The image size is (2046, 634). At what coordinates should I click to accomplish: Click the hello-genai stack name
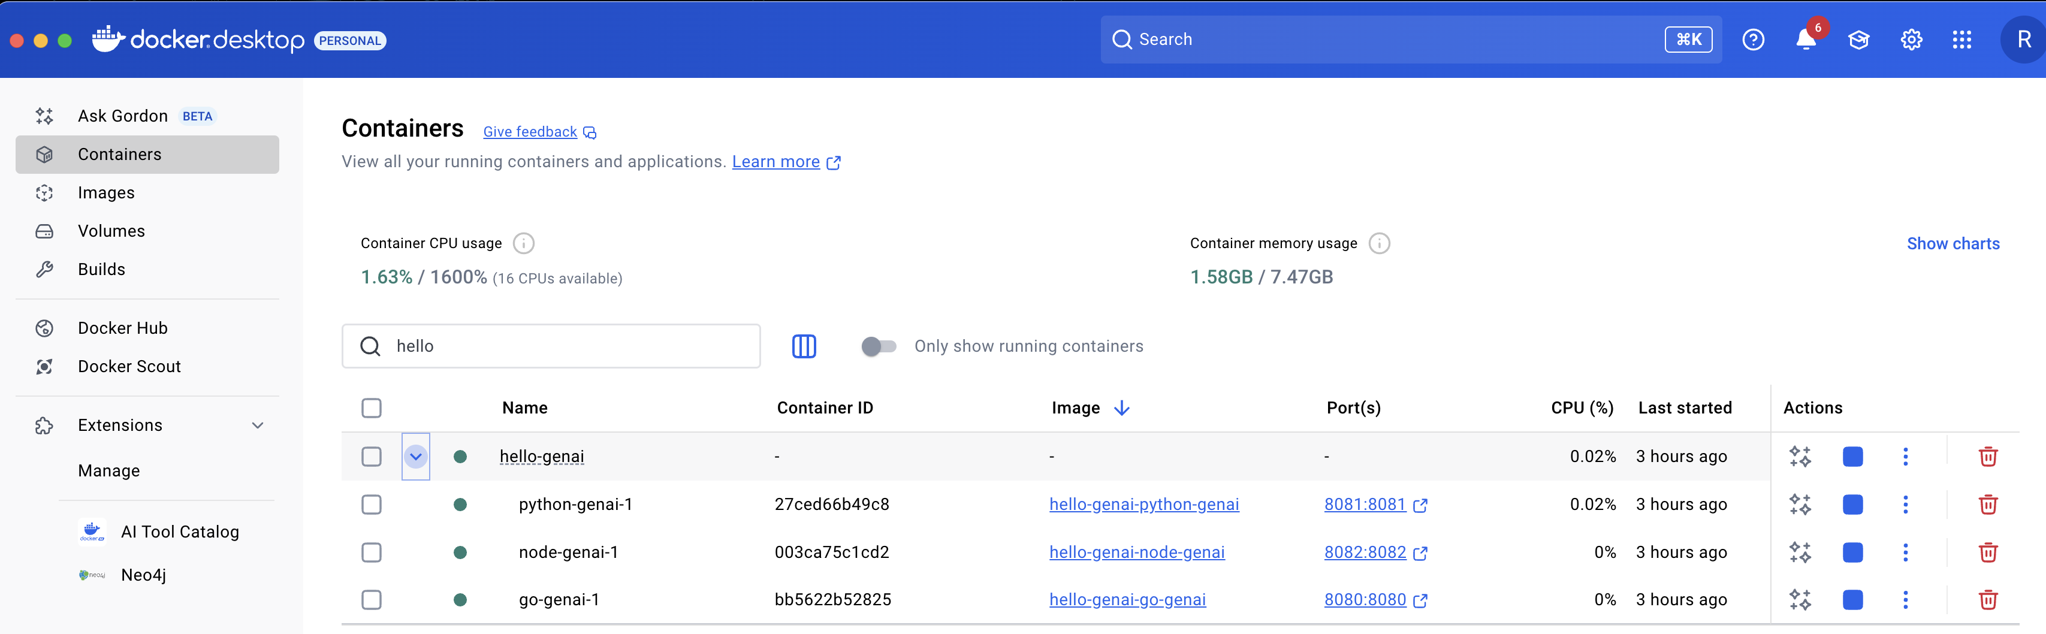[542, 457]
